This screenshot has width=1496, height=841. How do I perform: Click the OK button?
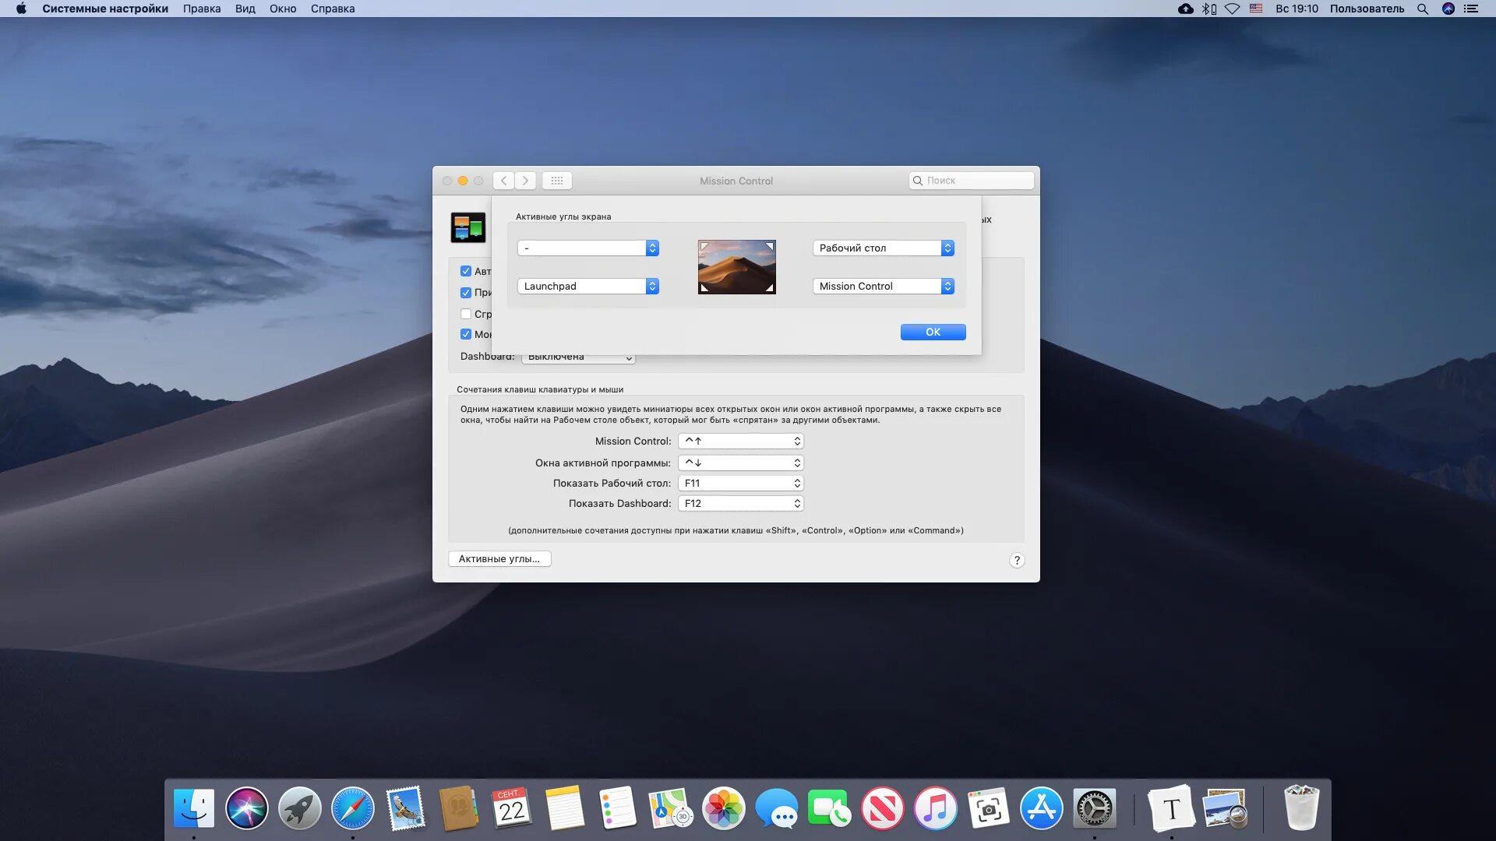coord(933,332)
